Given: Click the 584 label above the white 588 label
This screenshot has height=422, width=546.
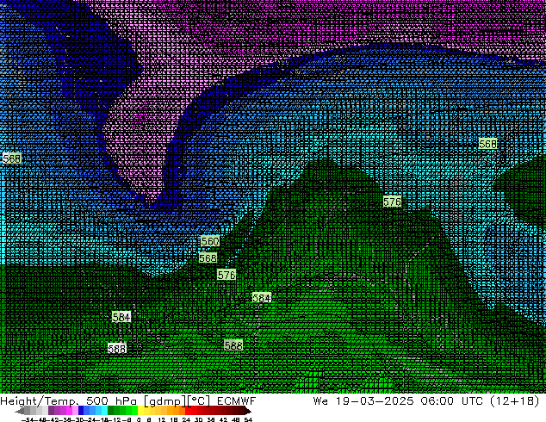Looking at the screenshot, I should (121, 317).
